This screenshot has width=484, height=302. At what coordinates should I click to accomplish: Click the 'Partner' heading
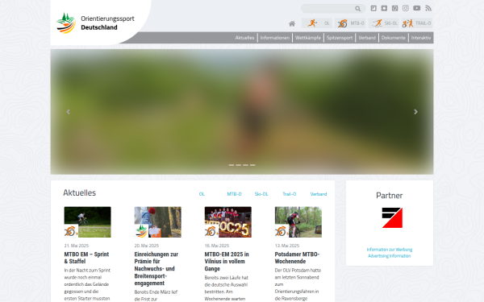pyautogui.click(x=390, y=196)
